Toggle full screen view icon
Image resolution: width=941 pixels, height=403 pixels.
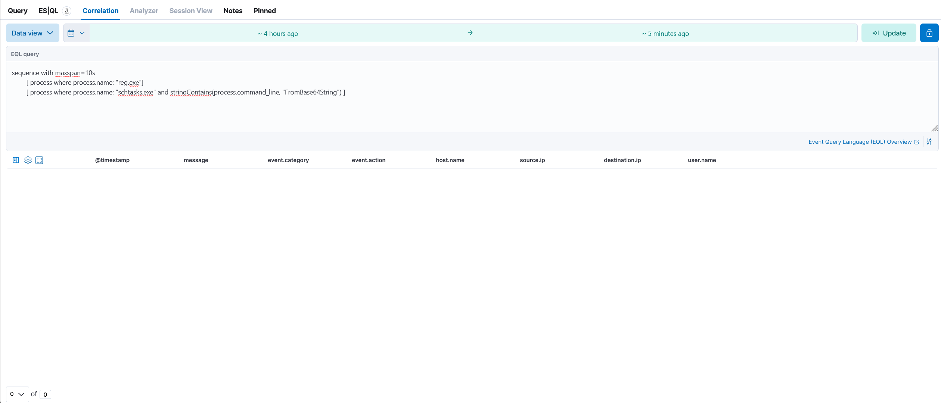[39, 160]
